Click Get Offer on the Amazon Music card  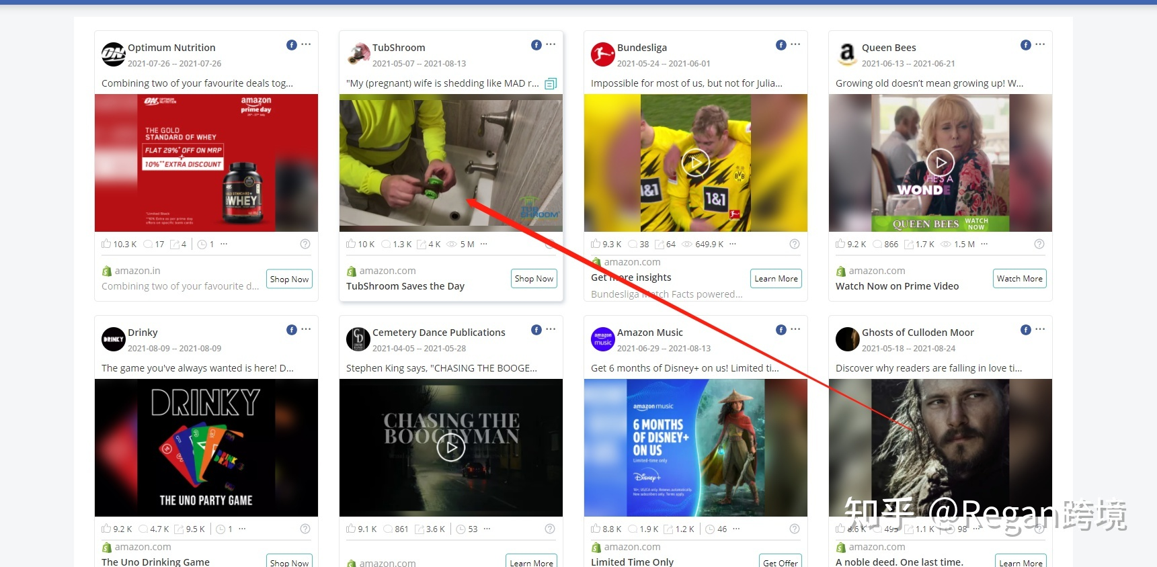(781, 561)
